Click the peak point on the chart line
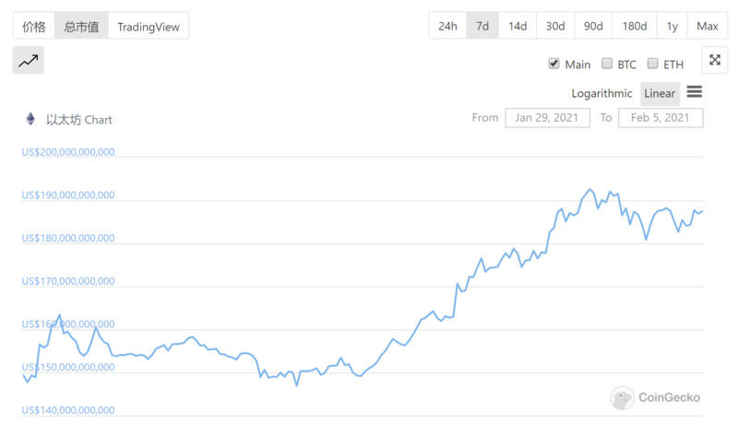This screenshot has height=437, width=738. [589, 189]
